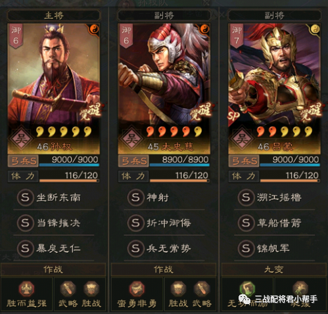The height and width of the screenshot is (314, 328).
Task: Click the yin-yang icon on 吕蒙's card
Action: pyautogui.click(x=315, y=29)
